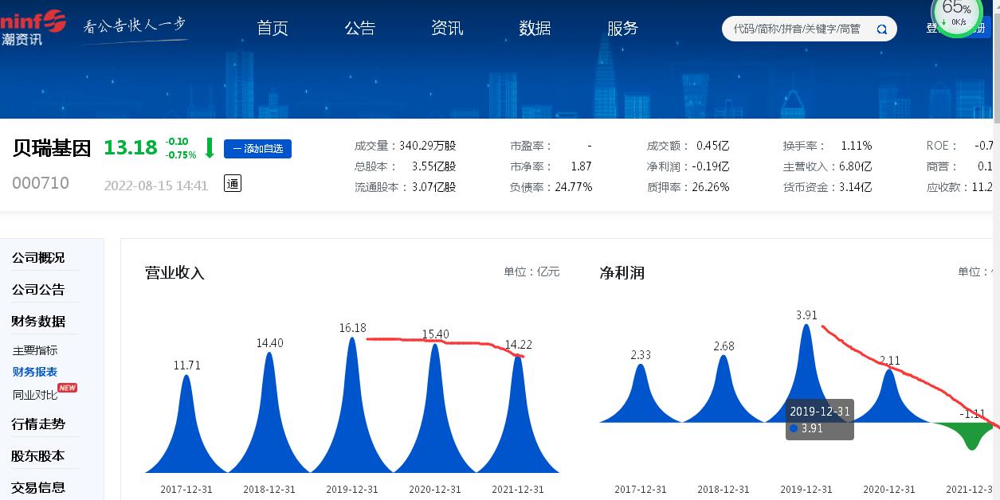Viewport: 1000px width, 500px height.
Task: Click the 登录 login button
Action: (x=935, y=26)
